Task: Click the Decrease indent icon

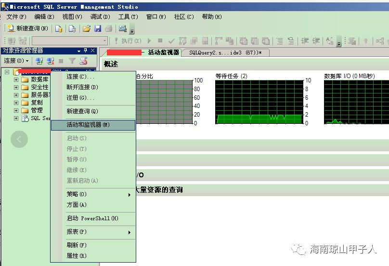Action: coord(305,41)
